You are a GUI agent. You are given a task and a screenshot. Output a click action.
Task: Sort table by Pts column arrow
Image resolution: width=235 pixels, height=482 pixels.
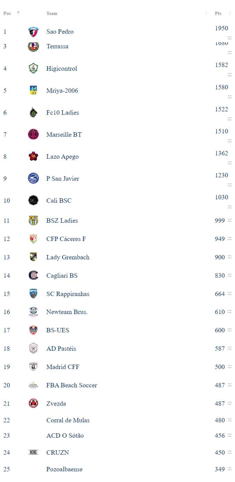pyautogui.click(x=230, y=14)
